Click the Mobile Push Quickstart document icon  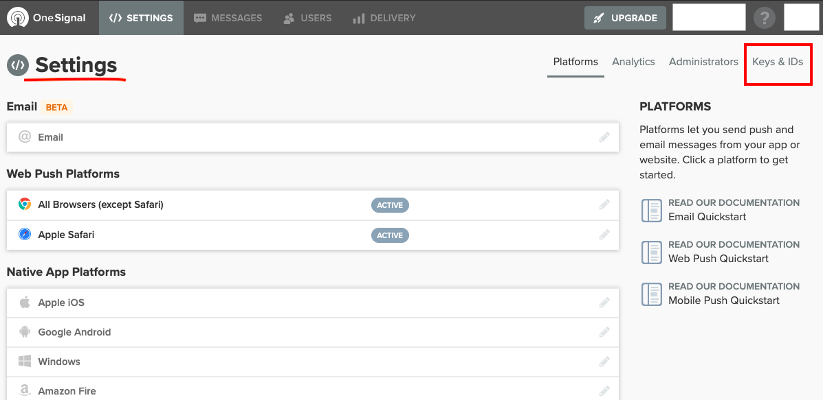(651, 294)
